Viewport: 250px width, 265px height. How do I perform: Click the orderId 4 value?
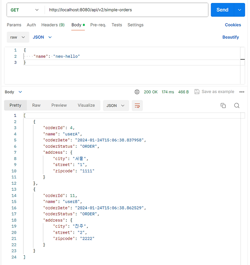pos(71,128)
